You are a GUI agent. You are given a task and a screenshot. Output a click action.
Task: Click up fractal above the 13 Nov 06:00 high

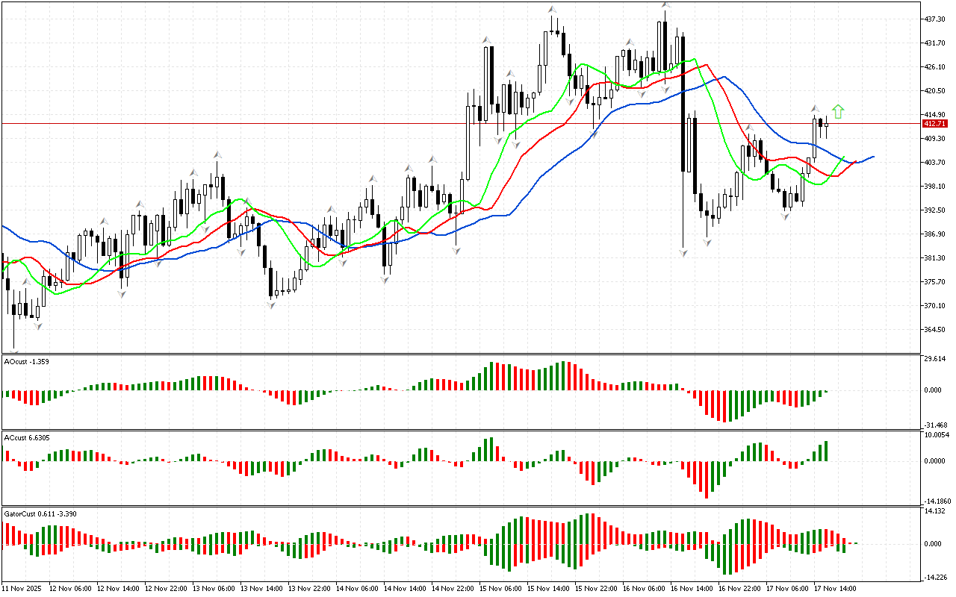click(217, 154)
